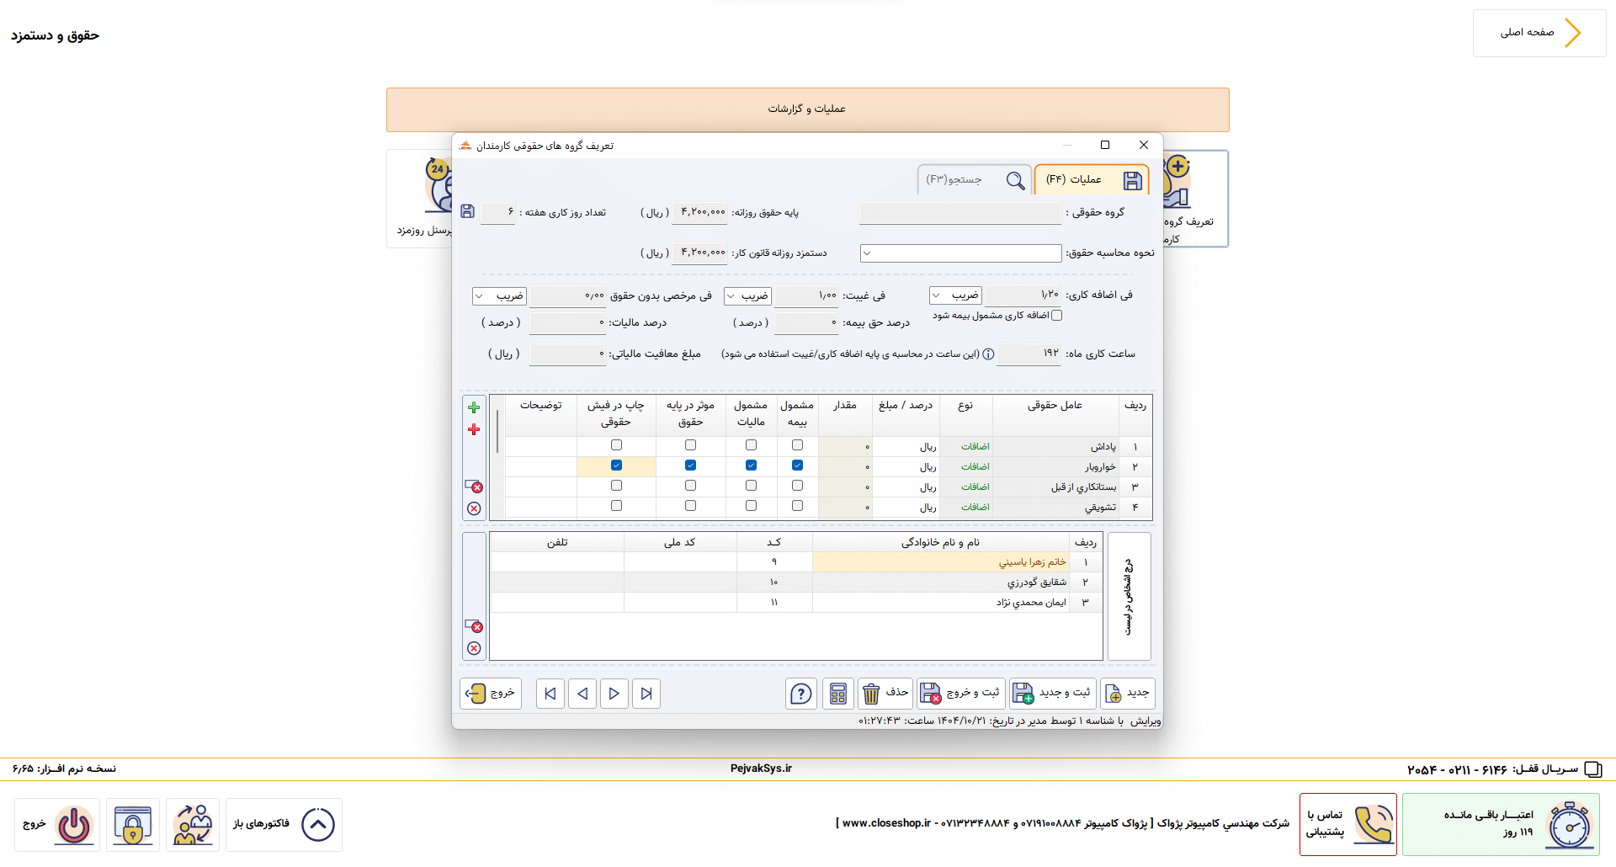Click the footer خروج power button

tap(57, 825)
